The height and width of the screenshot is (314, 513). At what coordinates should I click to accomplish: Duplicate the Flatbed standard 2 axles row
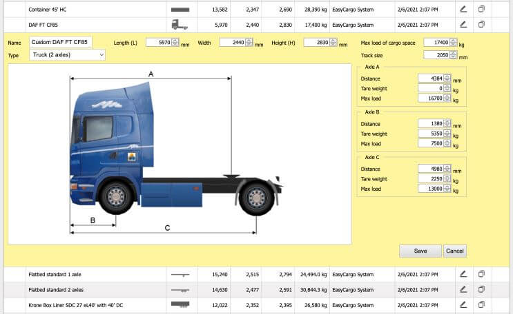coord(481,289)
